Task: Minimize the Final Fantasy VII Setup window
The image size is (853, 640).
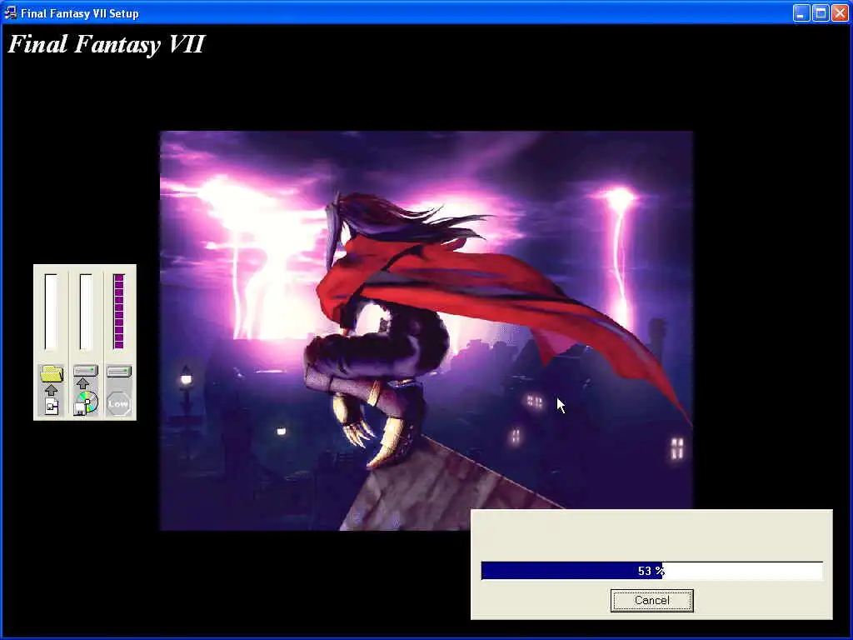Action: pyautogui.click(x=801, y=13)
